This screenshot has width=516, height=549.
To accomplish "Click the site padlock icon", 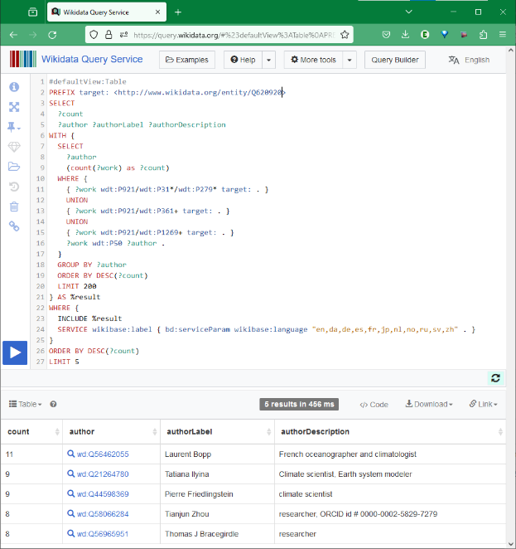I will pyautogui.click(x=109, y=35).
